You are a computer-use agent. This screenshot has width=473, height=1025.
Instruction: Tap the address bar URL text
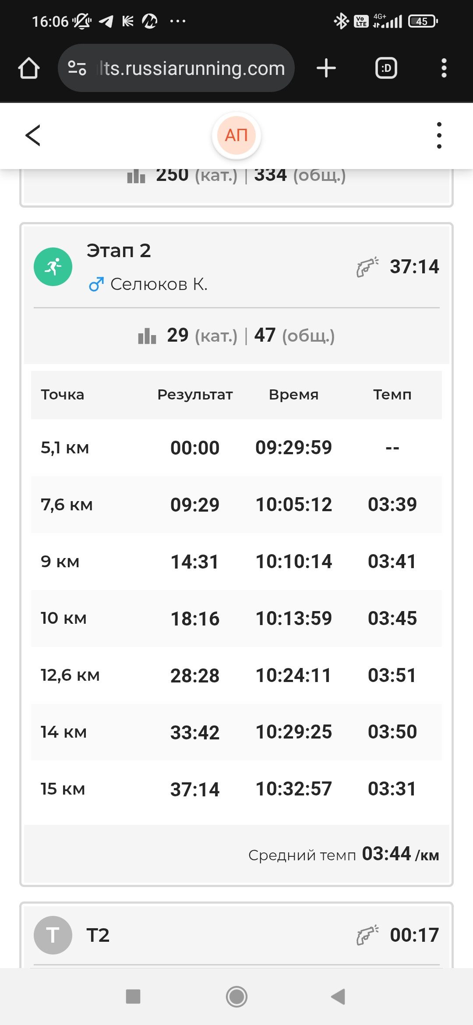coord(191,68)
